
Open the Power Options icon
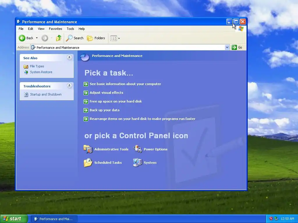(x=138, y=149)
